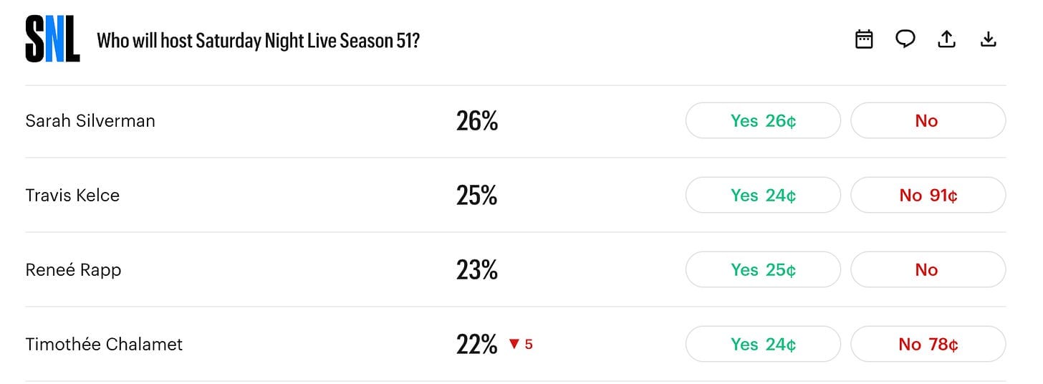
Task: Open the Reneé Rapp market row
Action: 515,269
